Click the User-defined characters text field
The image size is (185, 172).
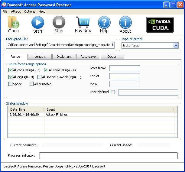(148, 92)
